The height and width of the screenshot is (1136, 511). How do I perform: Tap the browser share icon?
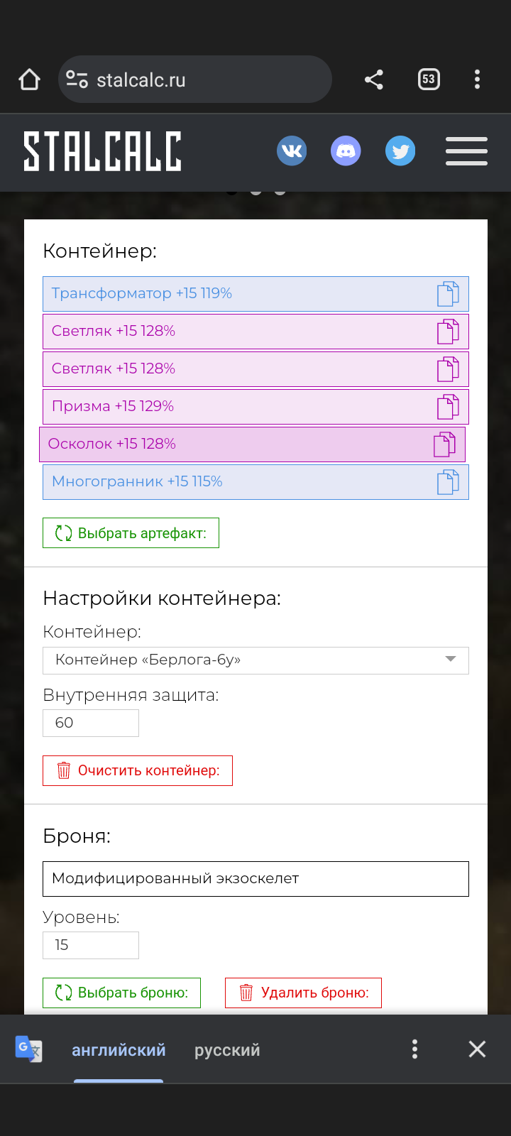pos(374,80)
